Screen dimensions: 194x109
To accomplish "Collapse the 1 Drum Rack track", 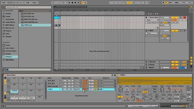I will coord(146,18).
